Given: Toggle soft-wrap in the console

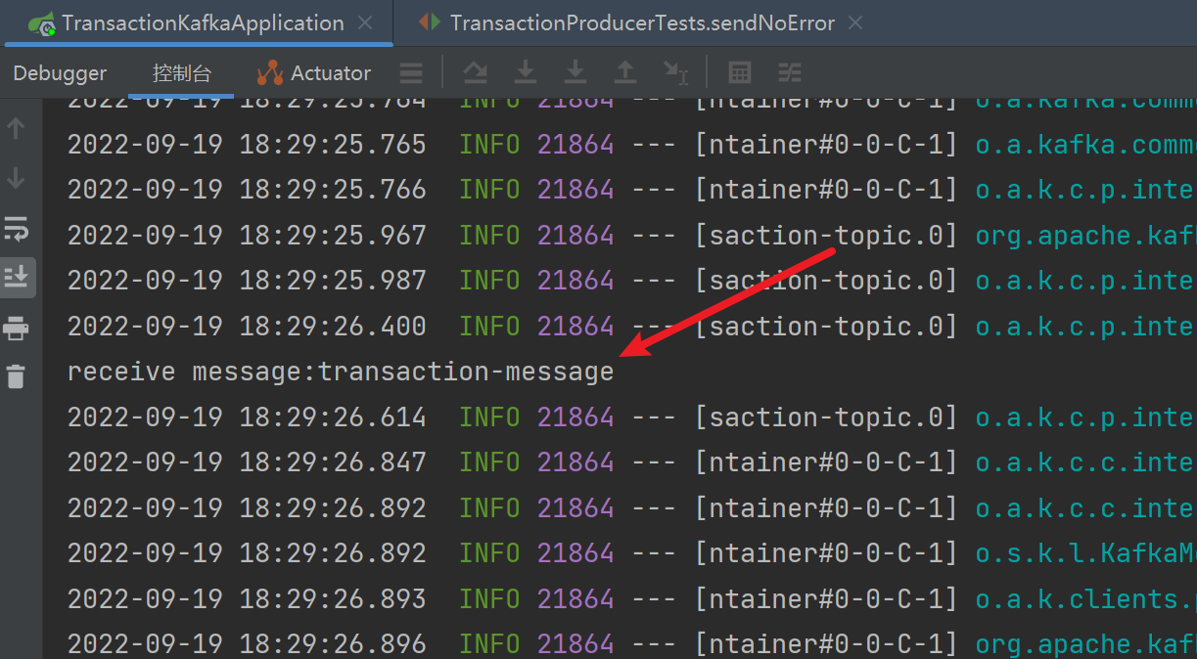Looking at the screenshot, I should click(16, 229).
